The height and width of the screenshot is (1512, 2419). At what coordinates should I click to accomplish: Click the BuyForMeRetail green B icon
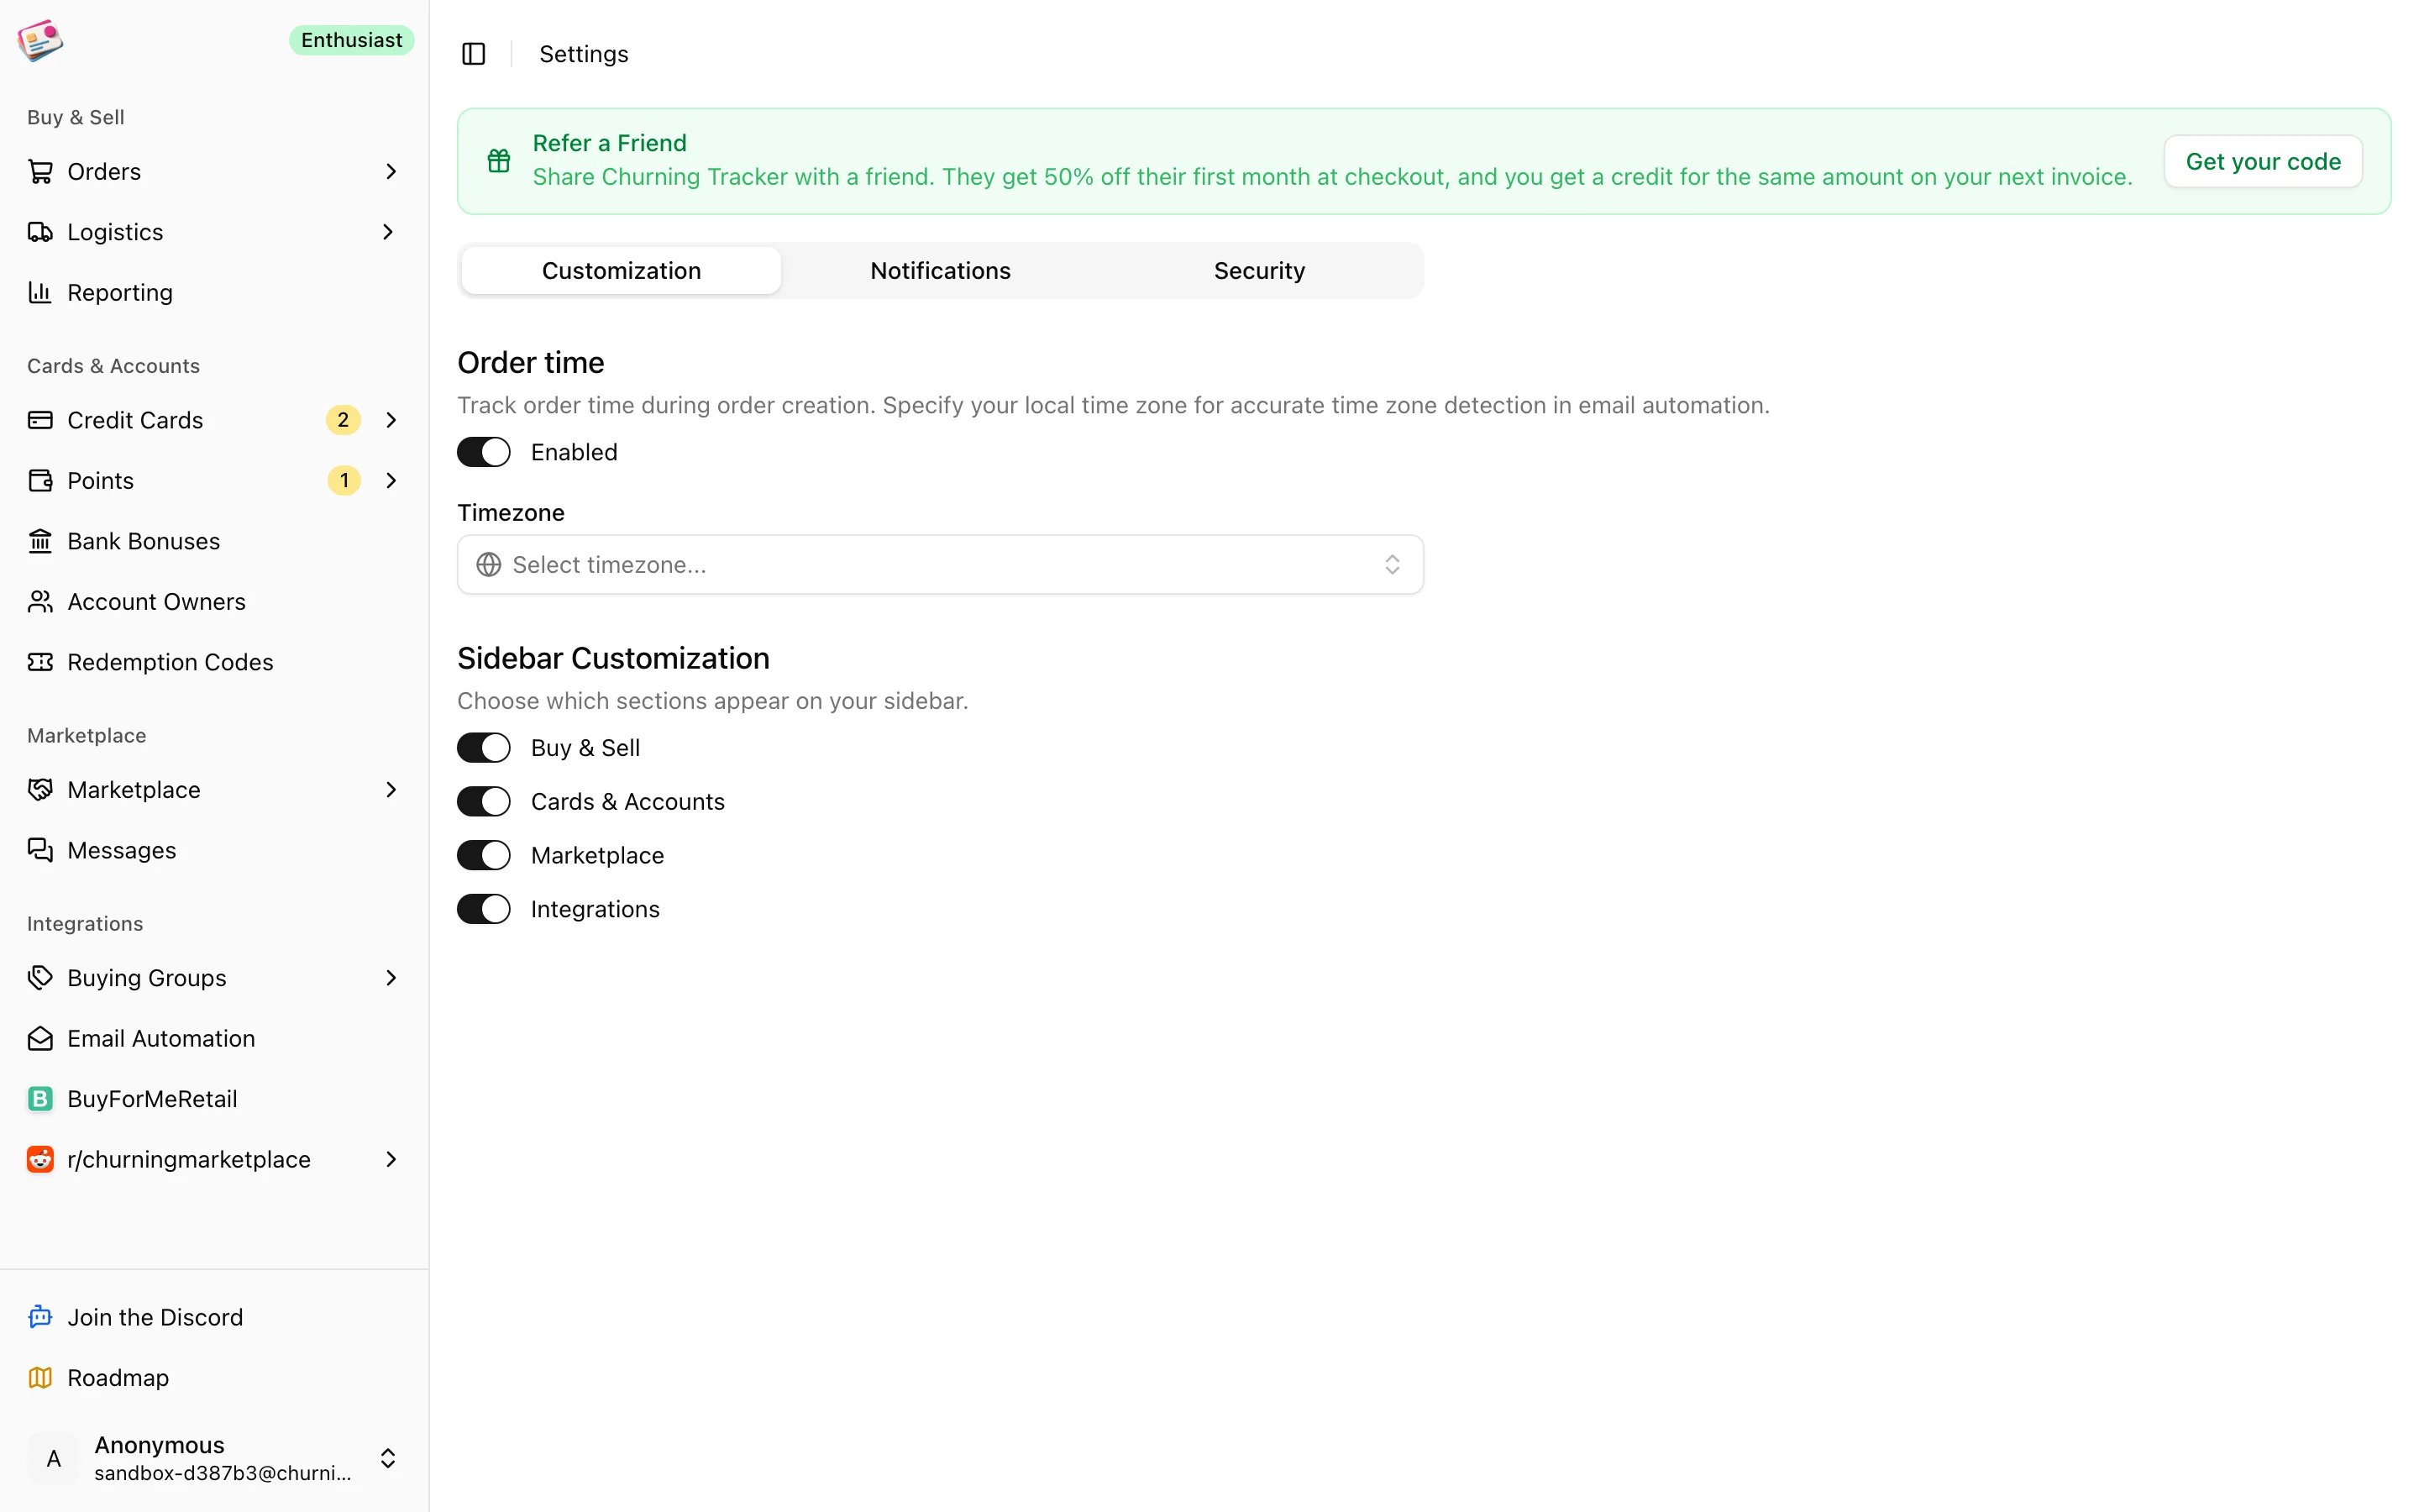(40, 1099)
